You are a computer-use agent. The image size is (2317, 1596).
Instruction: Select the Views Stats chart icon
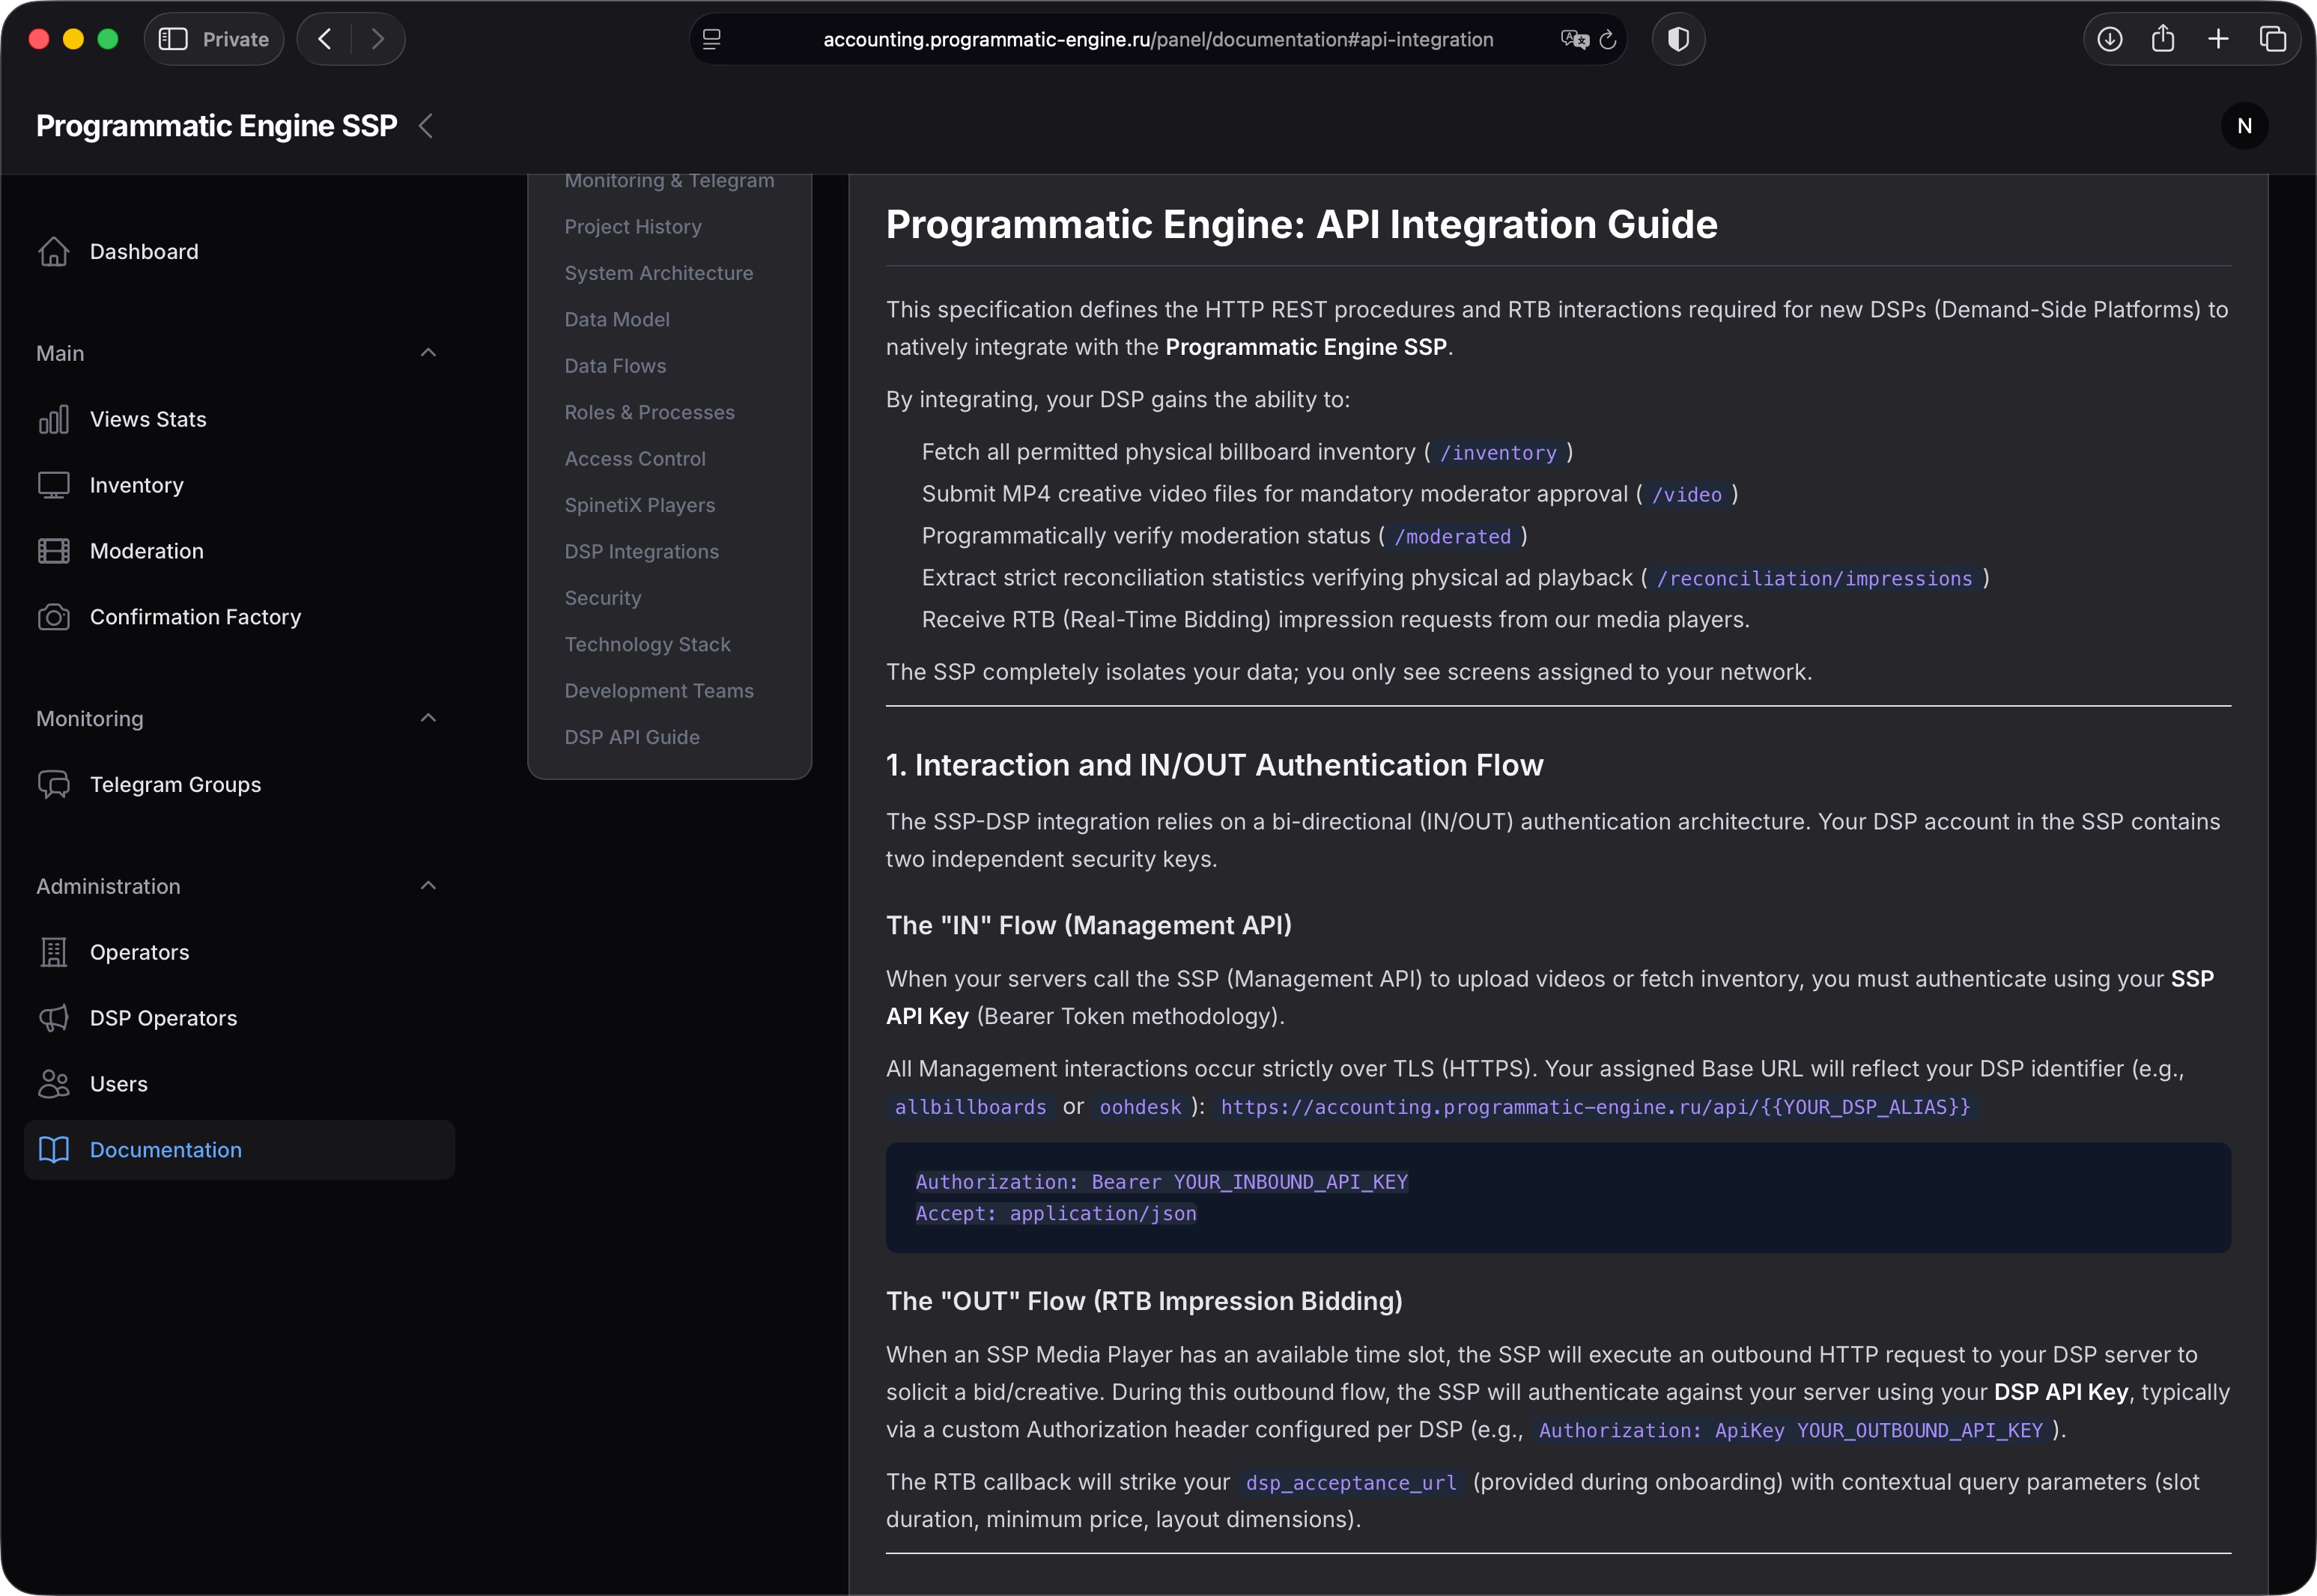[55, 419]
